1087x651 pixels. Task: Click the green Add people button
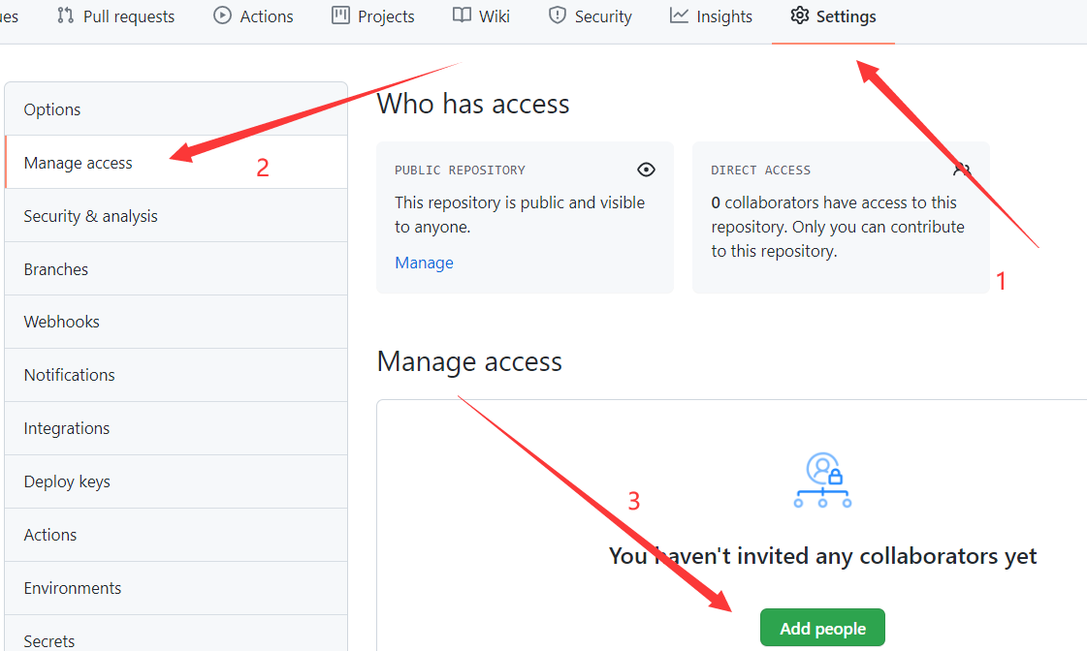(x=822, y=628)
